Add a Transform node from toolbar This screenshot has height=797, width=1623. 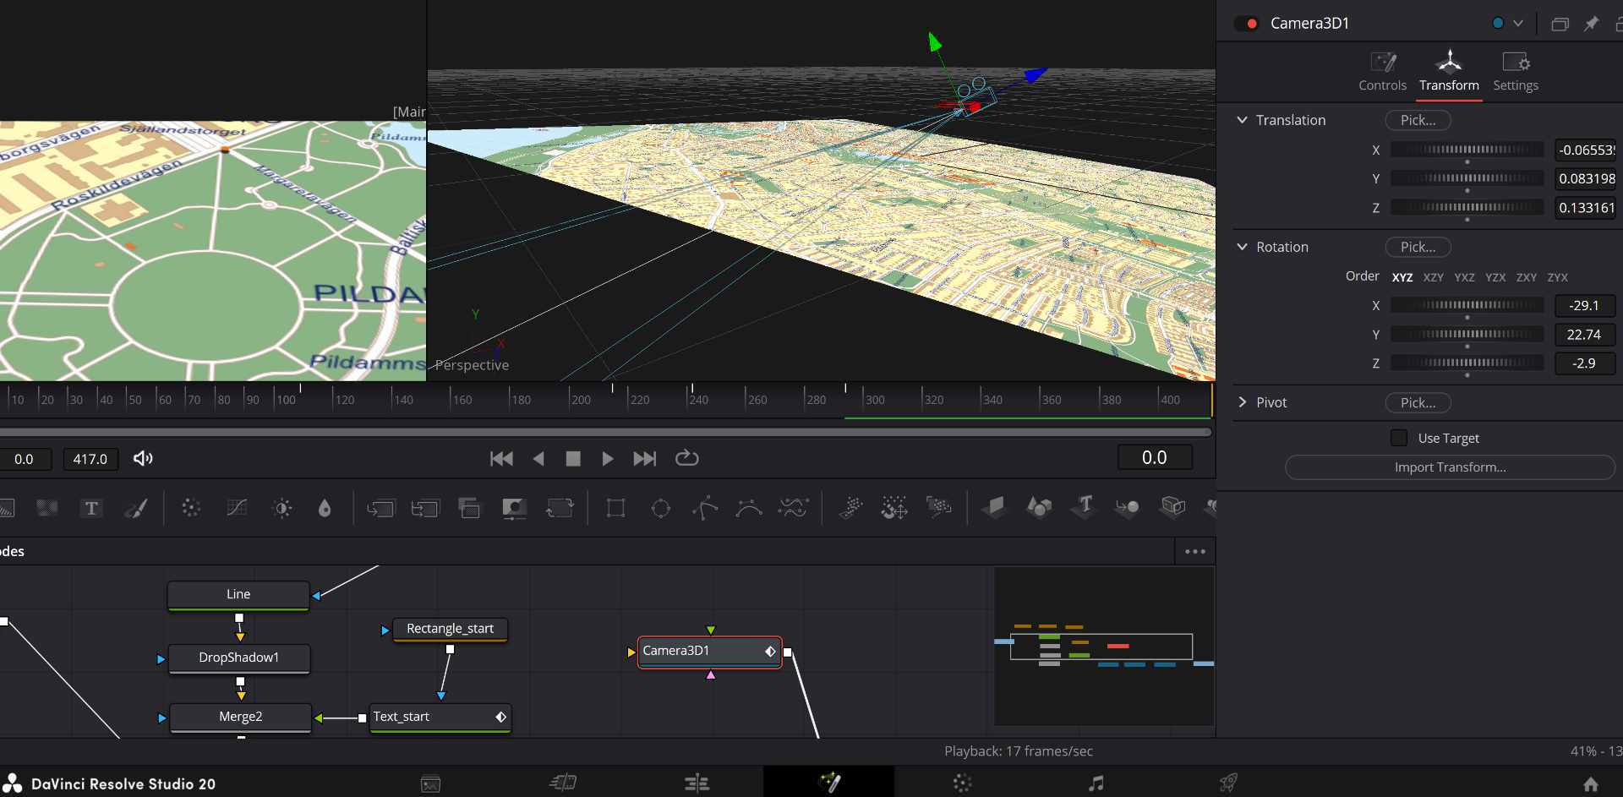(560, 508)
